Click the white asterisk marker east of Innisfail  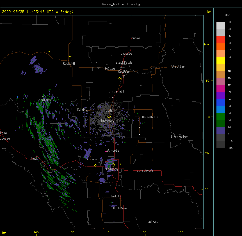pyautogui.click(x=141, y=85)
